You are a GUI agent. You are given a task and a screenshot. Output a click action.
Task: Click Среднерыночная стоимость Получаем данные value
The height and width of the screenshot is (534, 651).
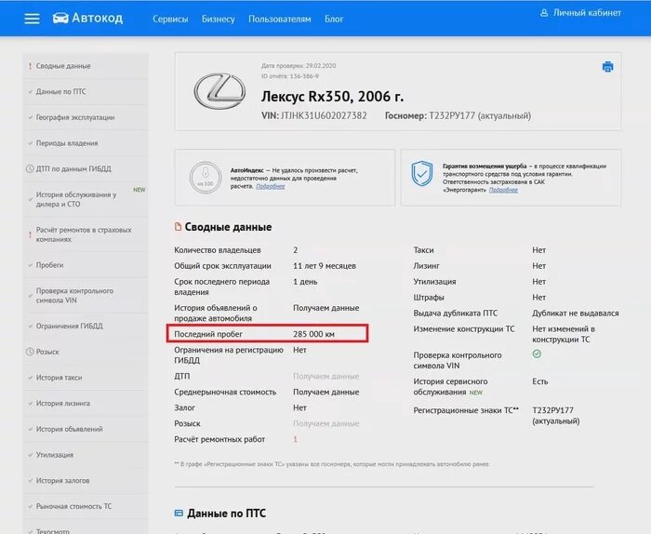pyautogui.click(x=325, y=392)
